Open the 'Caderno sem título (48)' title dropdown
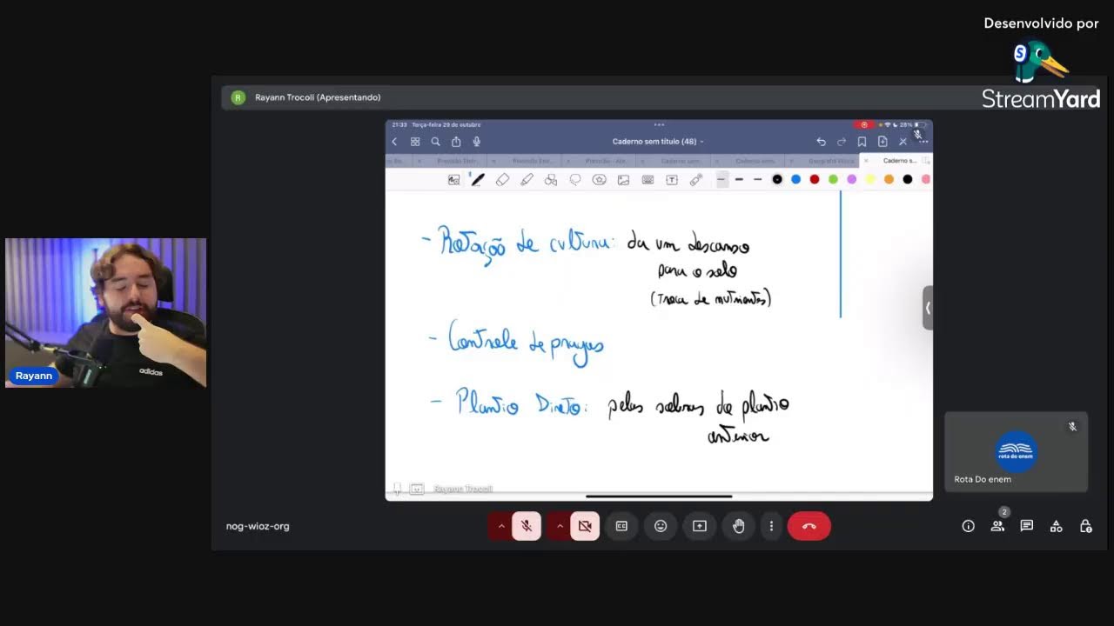This screenshot has height=626, width=1114. (658, 142)
